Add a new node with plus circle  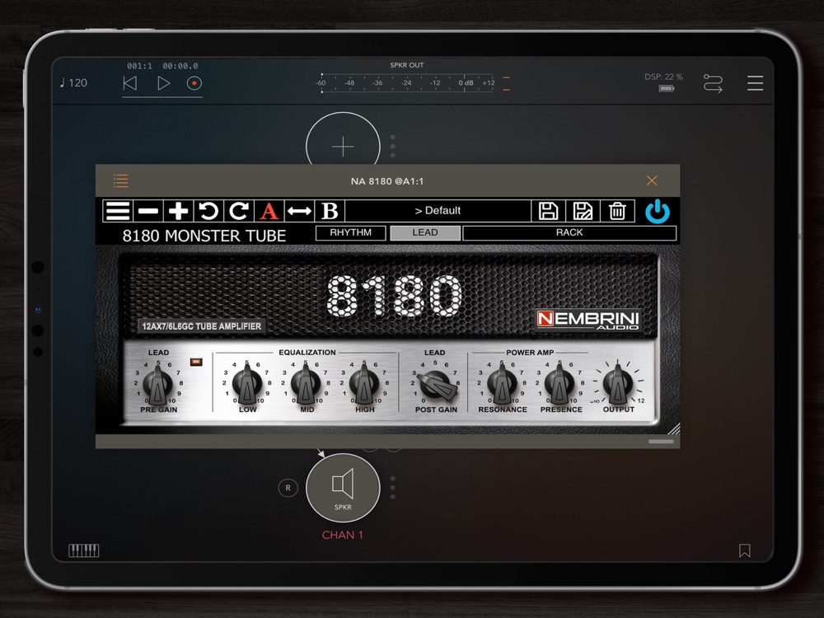coord(343,146)
